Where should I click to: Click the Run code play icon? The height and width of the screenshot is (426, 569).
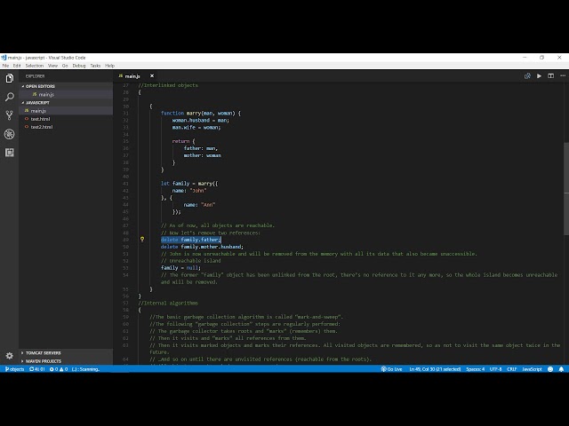point(540,76)
